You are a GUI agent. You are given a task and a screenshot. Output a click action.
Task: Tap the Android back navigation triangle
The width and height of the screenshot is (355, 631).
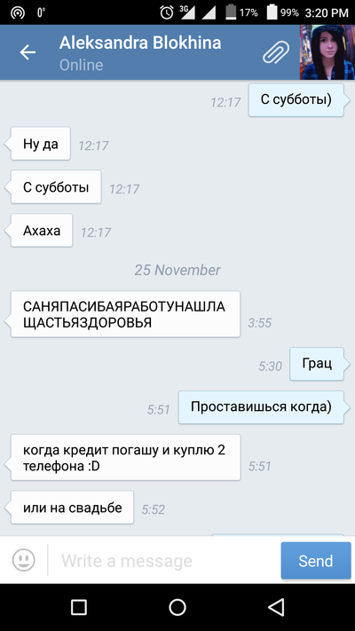[276, 607]
